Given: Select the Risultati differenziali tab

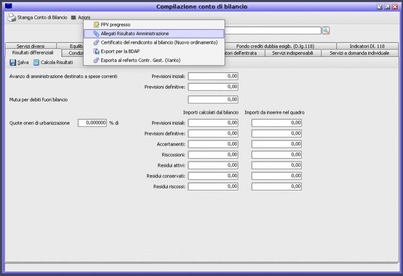Looking at the screenshot, I should [x=33, y=53].
